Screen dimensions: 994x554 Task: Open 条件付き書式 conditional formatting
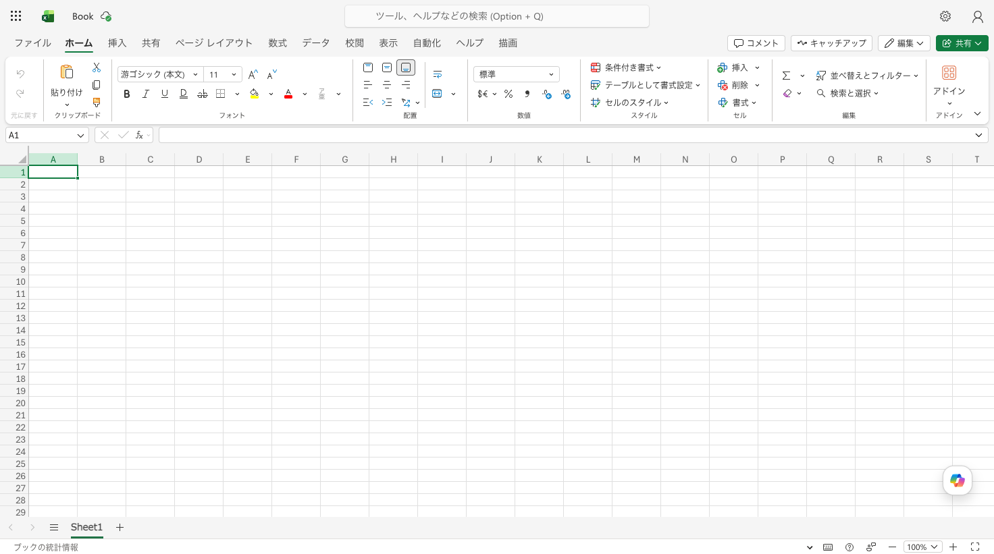point(626,67)
